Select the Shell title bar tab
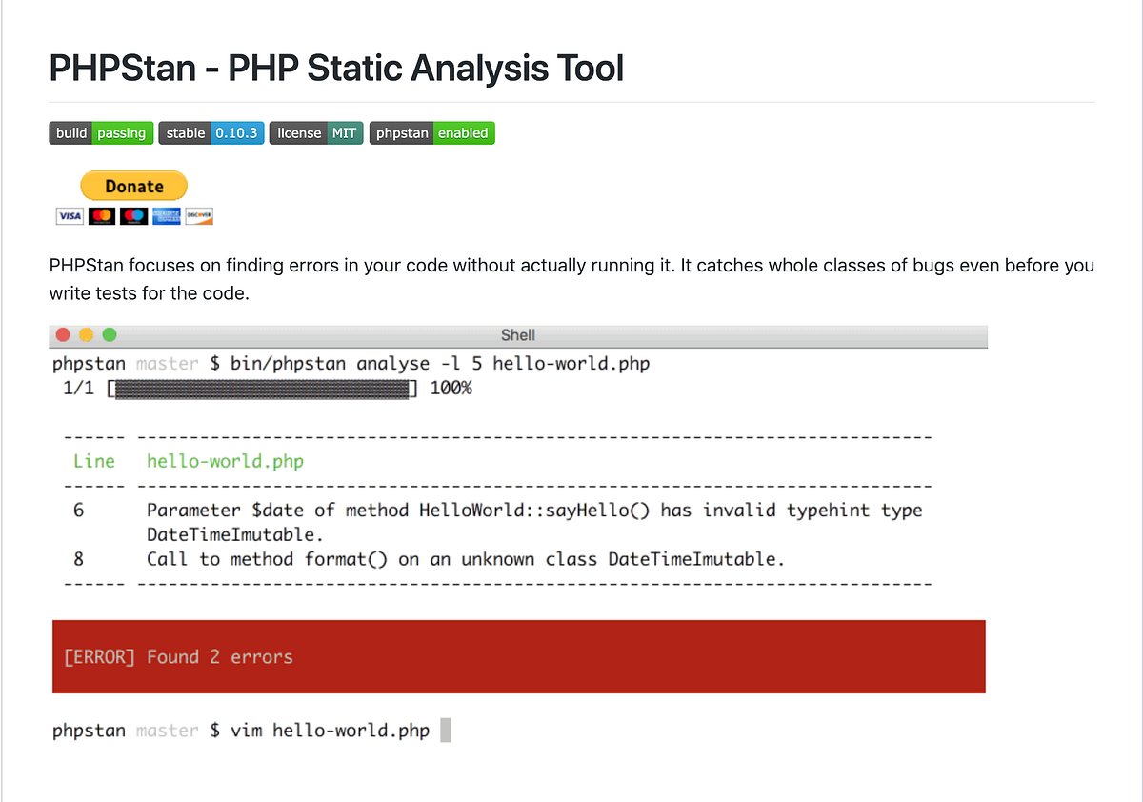1143x802 pixels. tap(517, 334)
